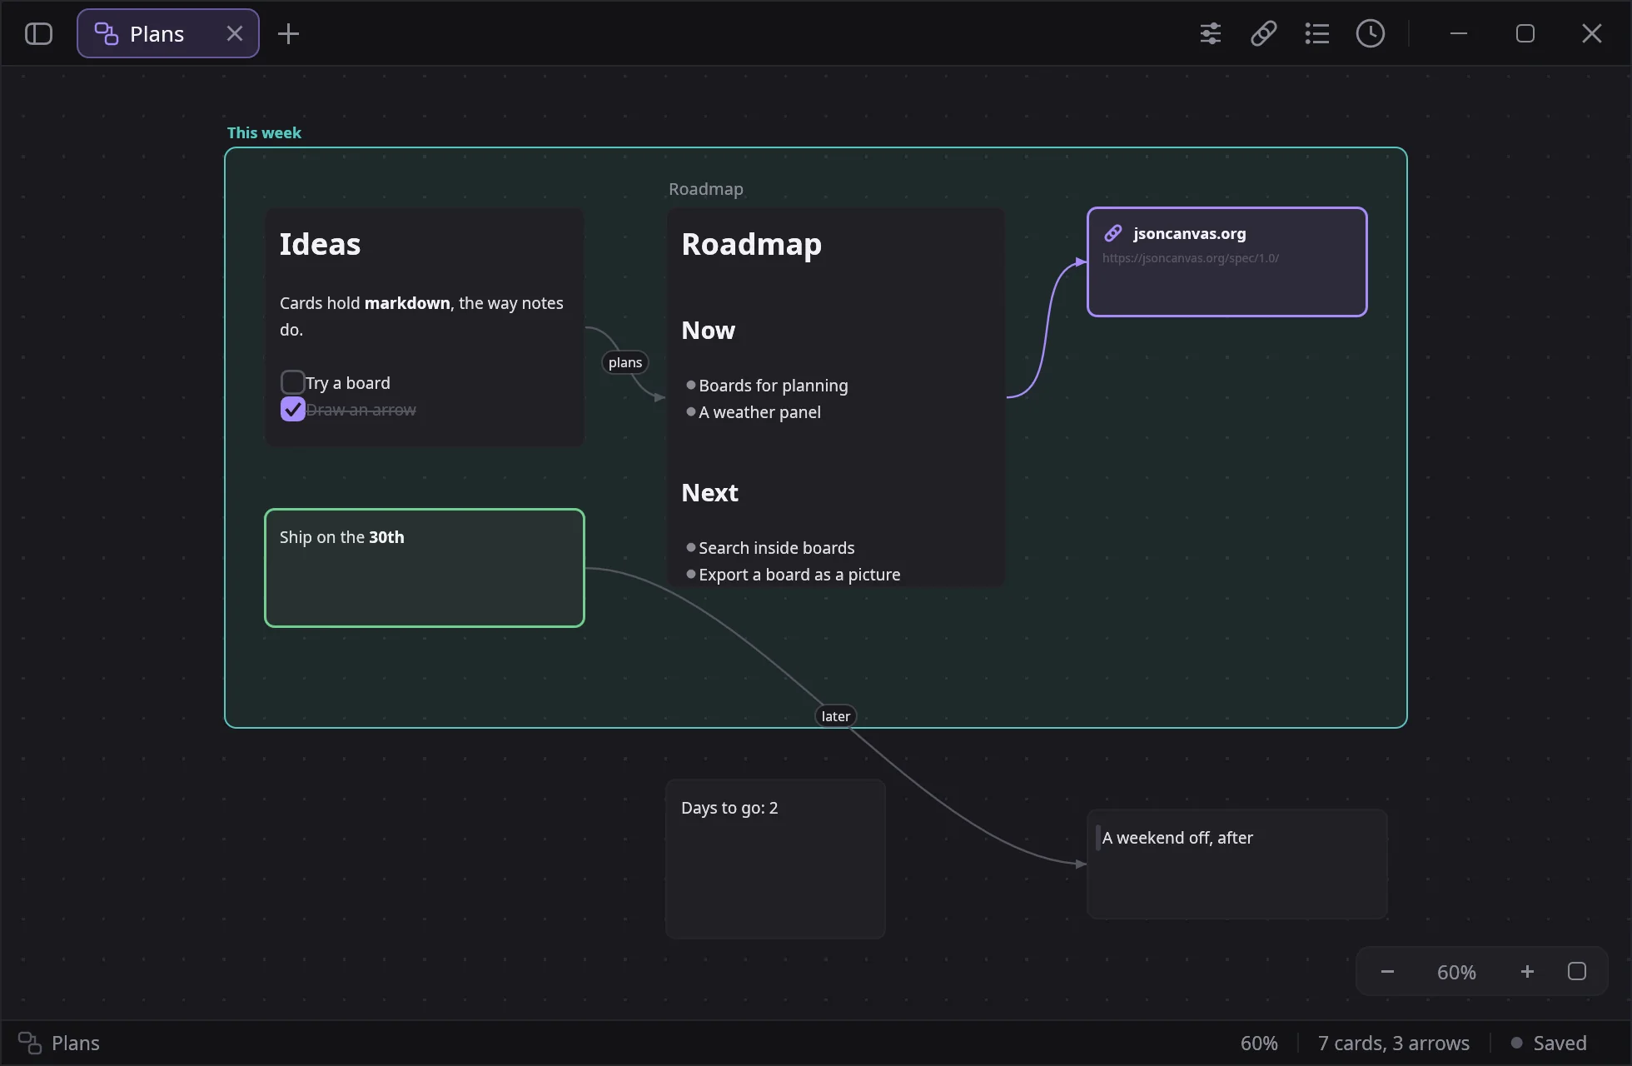Click 'Search inside boards' bullet
1632x1066 pixels.
click(776, 548)
